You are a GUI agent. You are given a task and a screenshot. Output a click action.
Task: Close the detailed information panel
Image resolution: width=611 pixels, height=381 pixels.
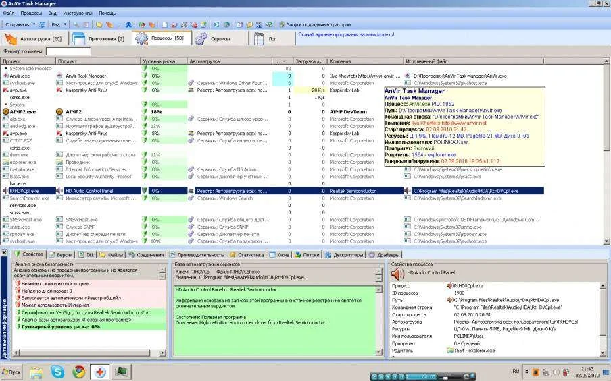tap(4, 253)
